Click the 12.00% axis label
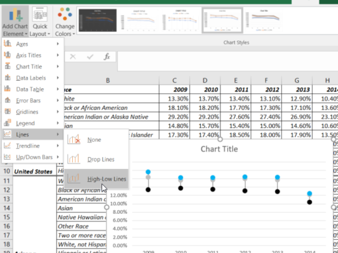Screen dimensions: 338x253 click(119, 195)
